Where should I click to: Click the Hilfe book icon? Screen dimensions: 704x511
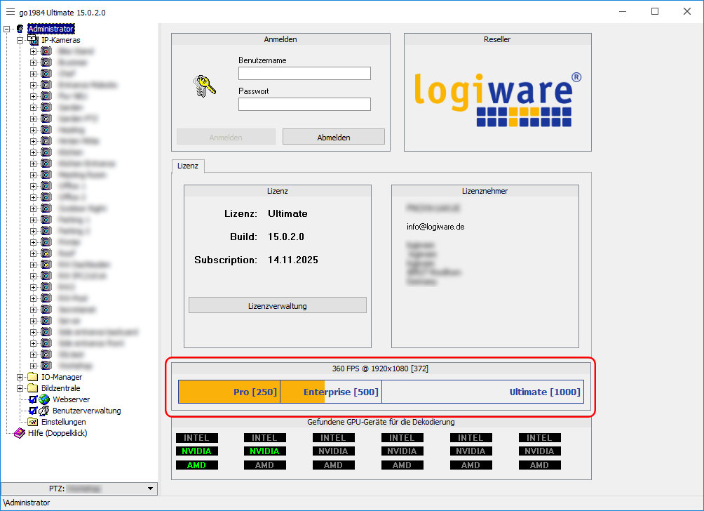(x=20, y=433)
